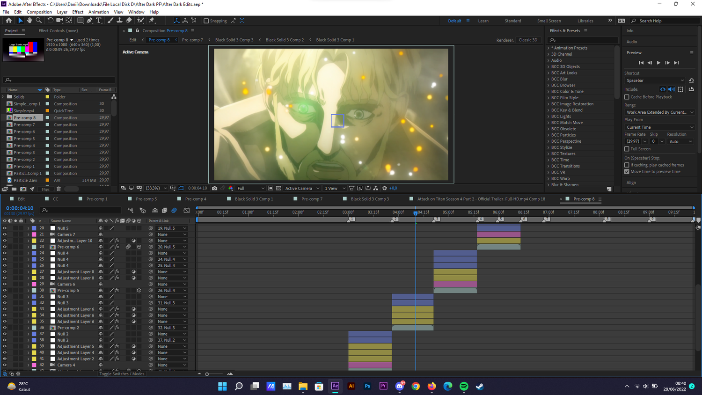Hide the Pre-comp 6 layer via eye icon
This screenshot has width=702, height=395.
coord(5,247)
